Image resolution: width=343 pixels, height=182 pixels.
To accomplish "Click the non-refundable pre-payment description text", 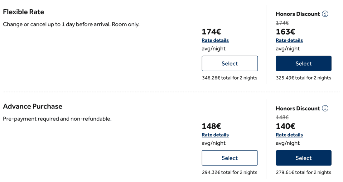I will point(57,119).
